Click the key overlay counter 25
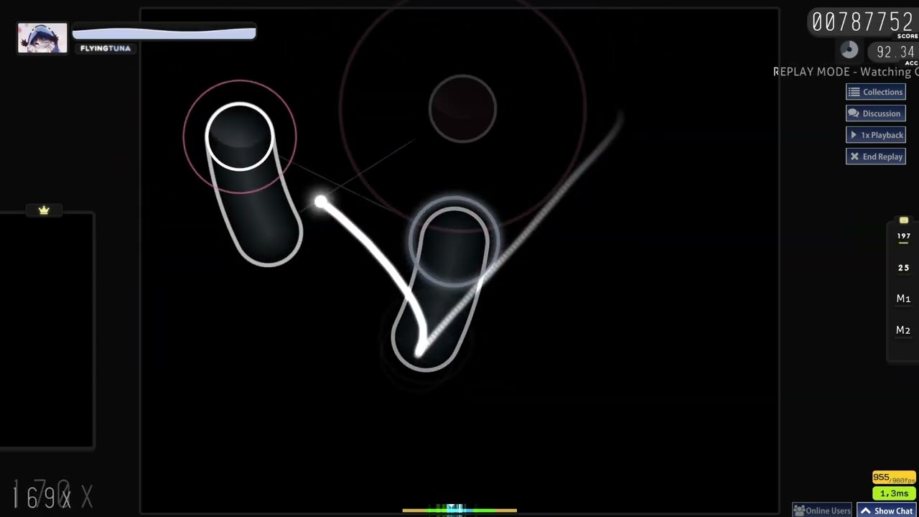The image size is (919, 517). coord(903,268)
